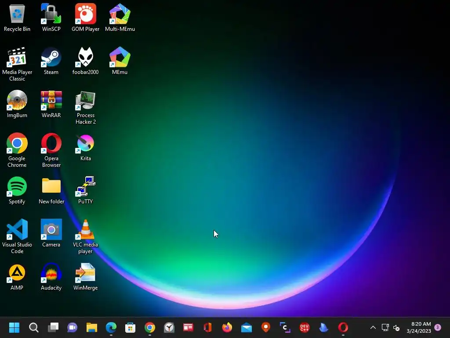Select the Google Chrome desktop shortcut

click(17, 150)
